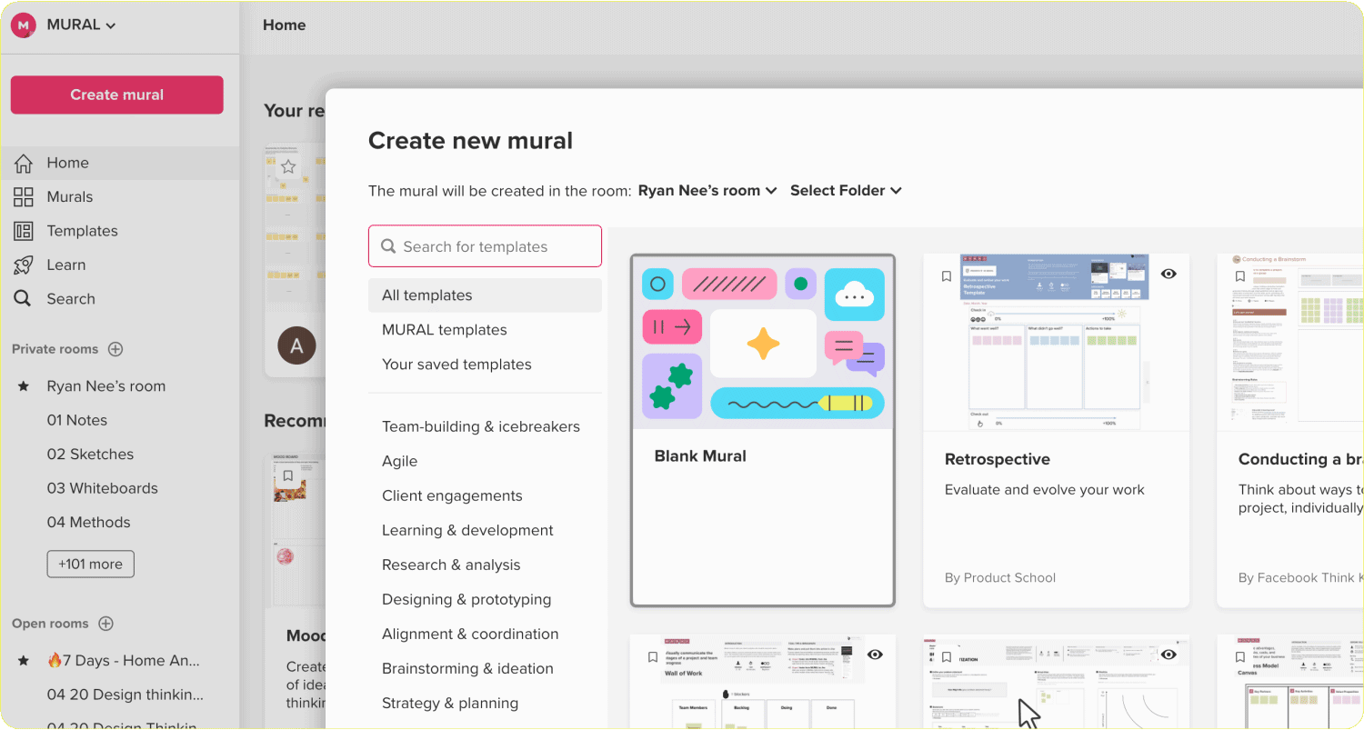Select the Retrospective template thumbnail

pyautogui.click(x=1057, y=343)
